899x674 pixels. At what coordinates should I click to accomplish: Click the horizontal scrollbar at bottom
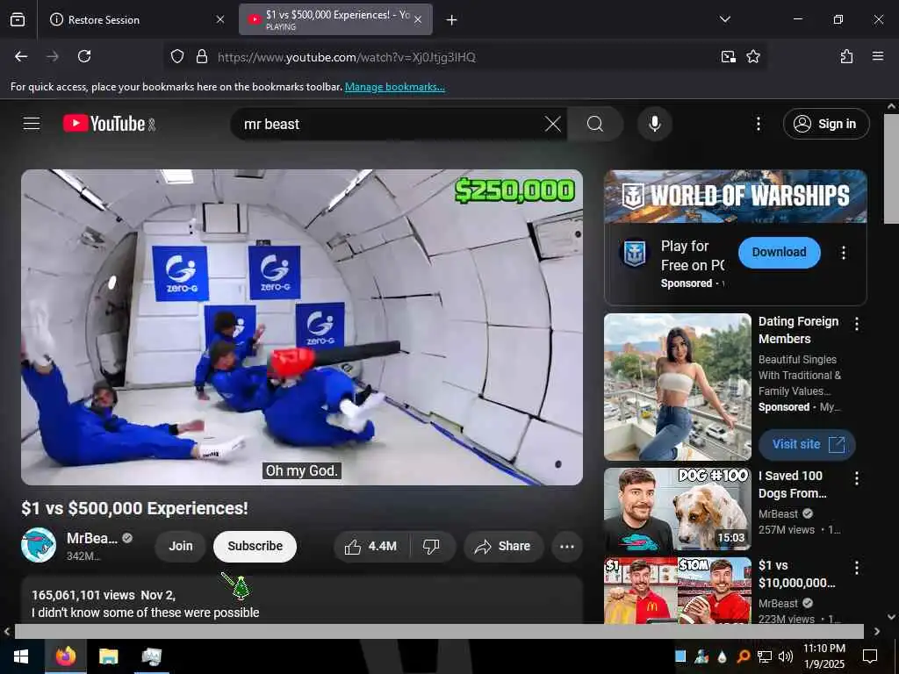click(439, 631)
